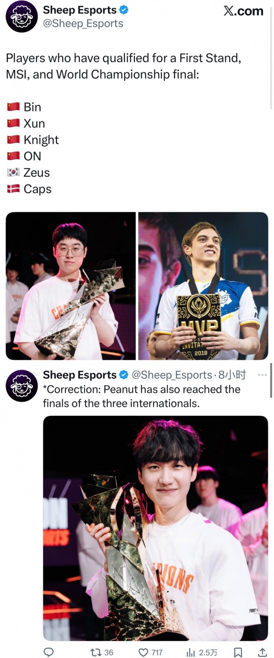
Task: Tap the retweet icon showing 36
Action: 102,652
